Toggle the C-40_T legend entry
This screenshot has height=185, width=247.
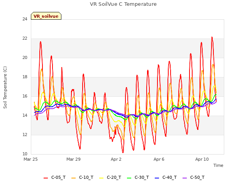coord(166,178)
